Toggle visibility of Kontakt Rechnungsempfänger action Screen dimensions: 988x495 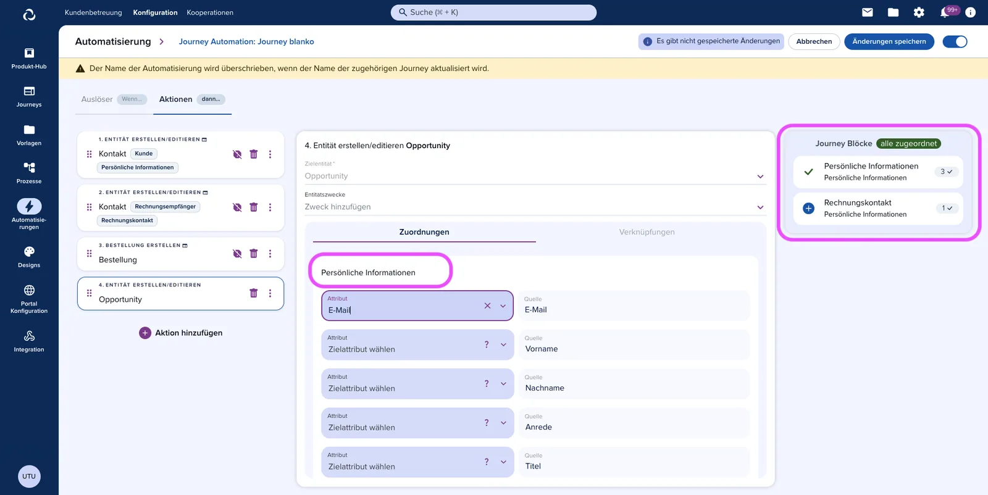click(x=237, y=207)
